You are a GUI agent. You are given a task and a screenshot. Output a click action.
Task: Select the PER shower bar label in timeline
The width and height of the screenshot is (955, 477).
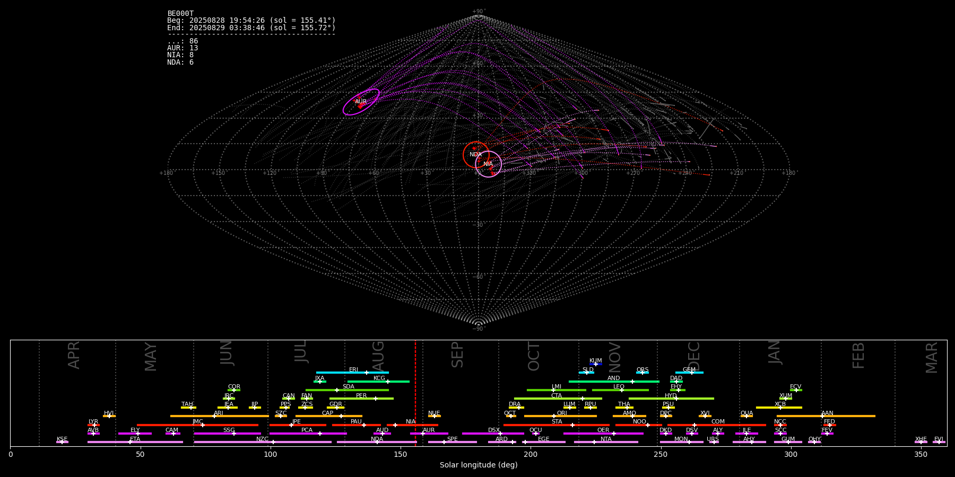click(361, 396)
